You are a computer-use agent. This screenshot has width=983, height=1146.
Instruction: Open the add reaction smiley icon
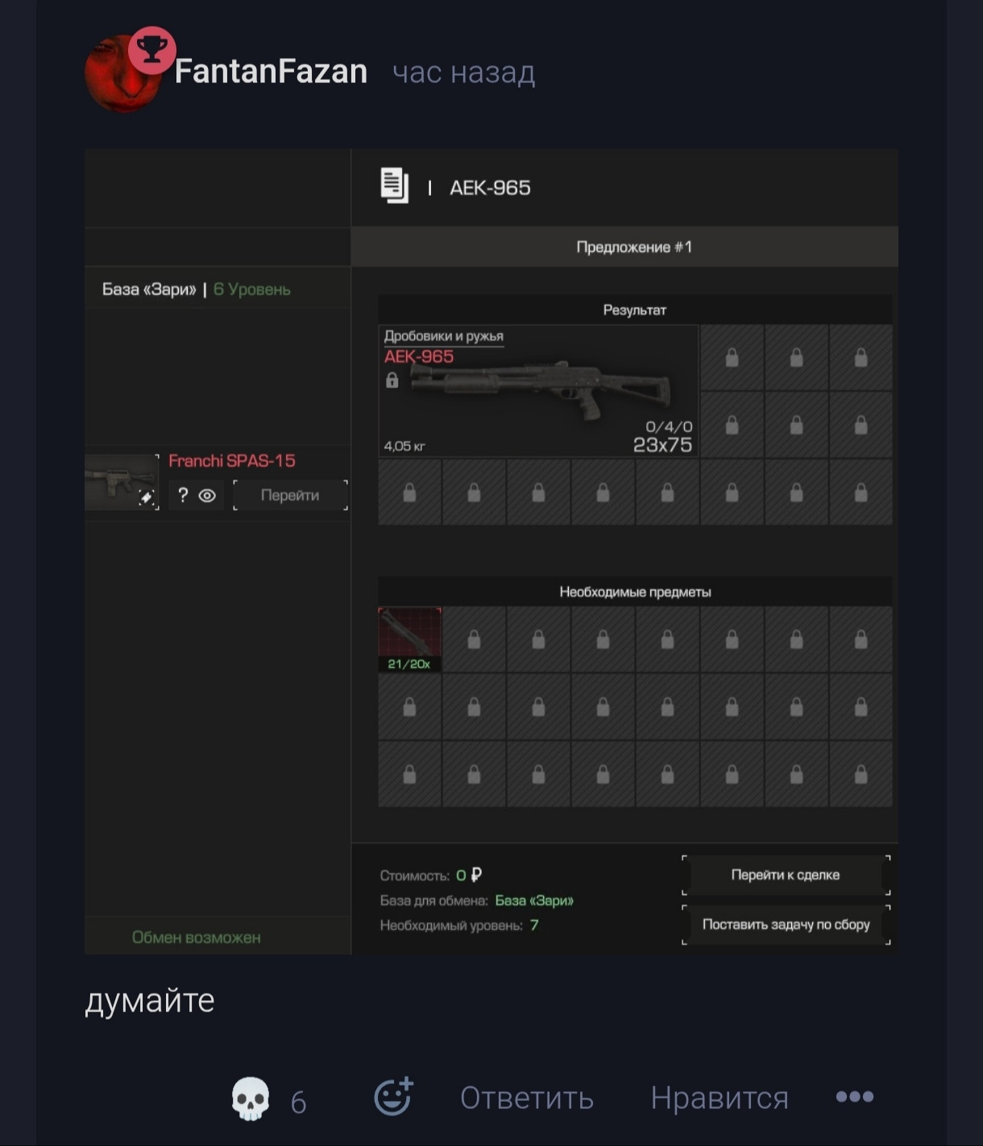click(394, 1097)
